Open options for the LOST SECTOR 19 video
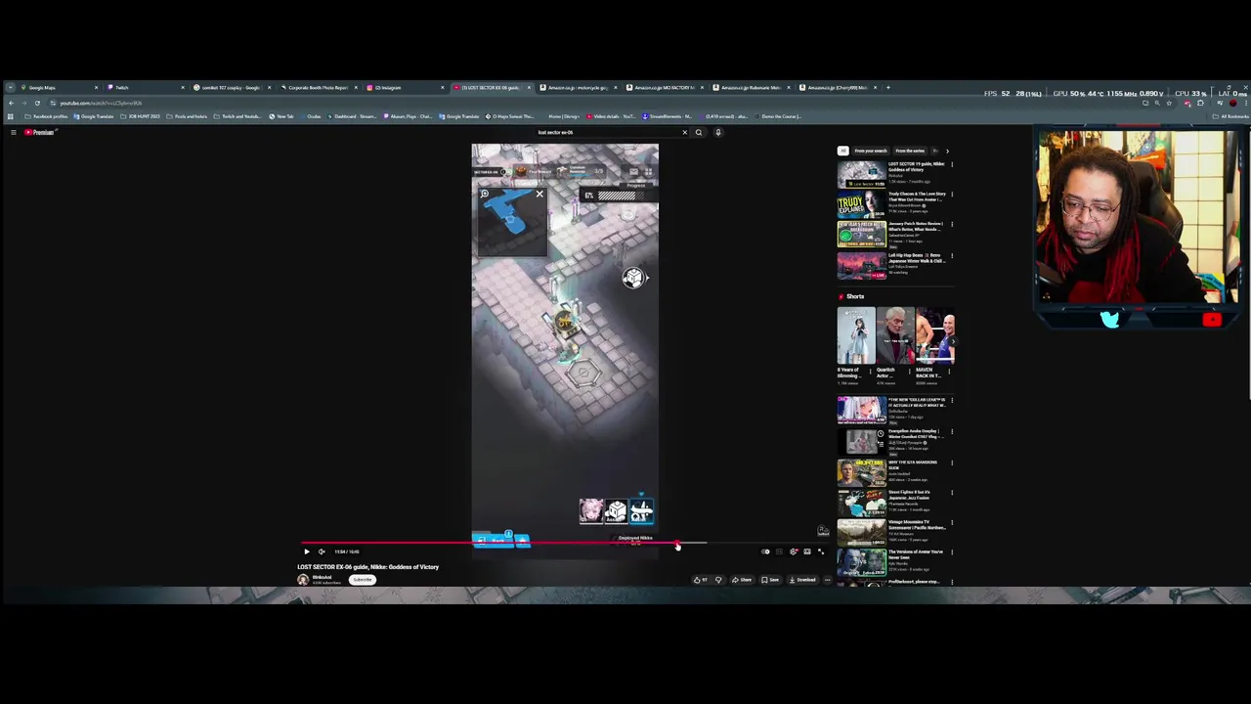This screenshot has width=1251, height=704. [952, 164]
